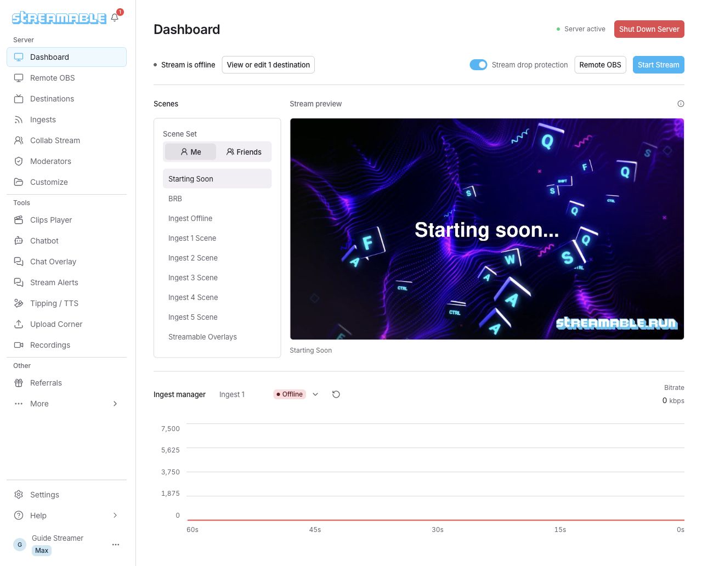
Task: Go to Remote OBS in sidebar
Action: click(x=66, y=78)
